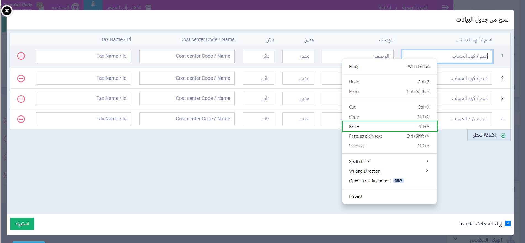Remove row 4 with its minus icon
This screenshot has height=243, width=525.
tap(21, 119)
